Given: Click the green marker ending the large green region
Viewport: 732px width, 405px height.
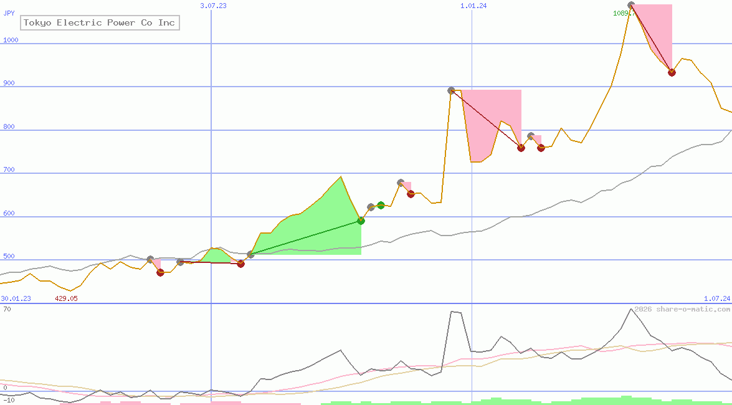Looking at the screenshot, I should coord(361,221).
